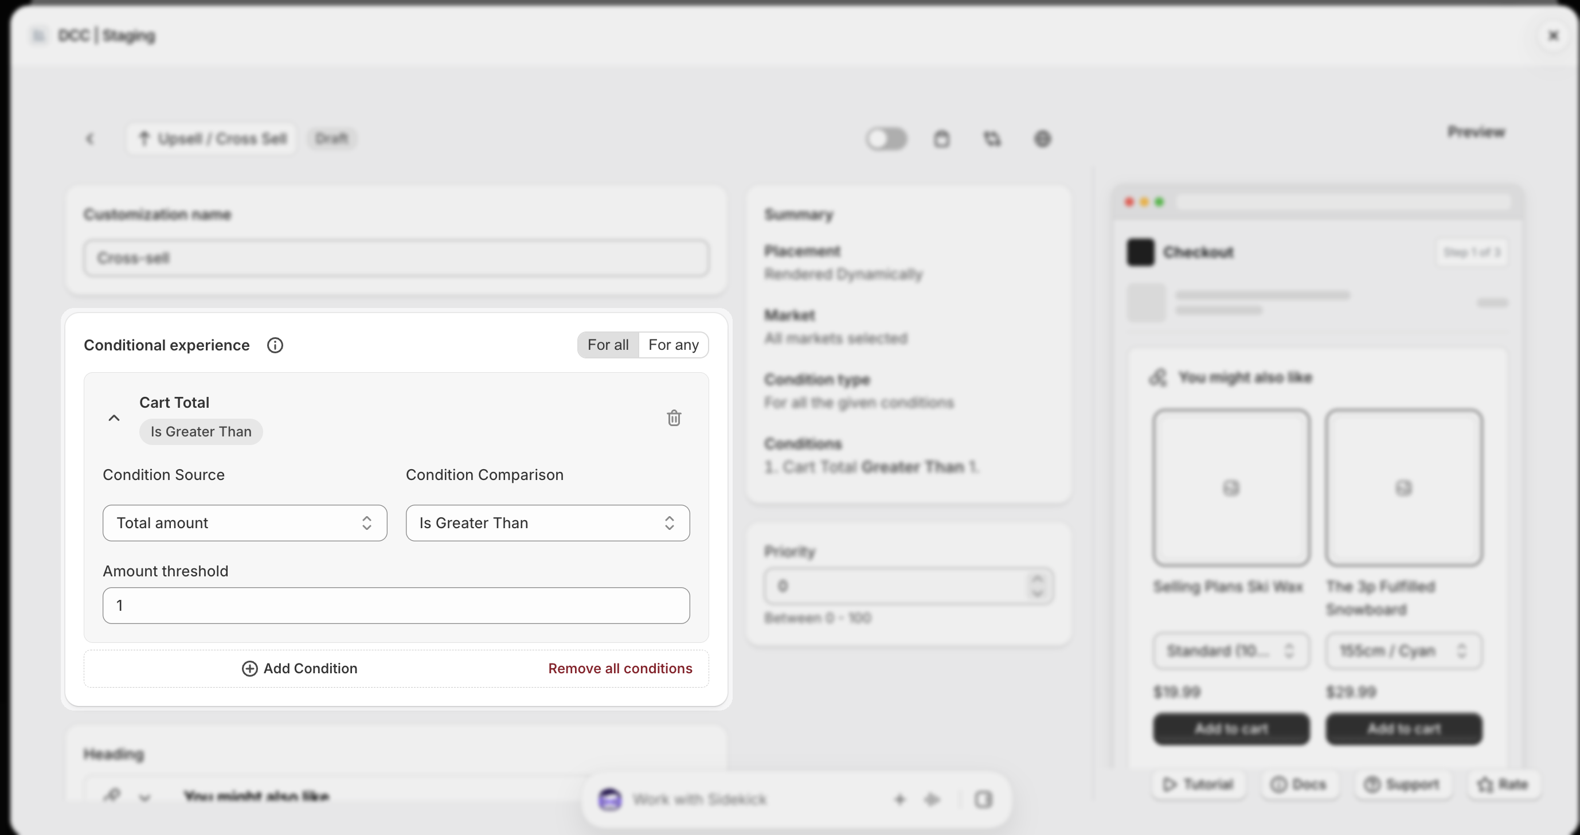Click the round dark icon in the top toolbar

pos(1043,139)
